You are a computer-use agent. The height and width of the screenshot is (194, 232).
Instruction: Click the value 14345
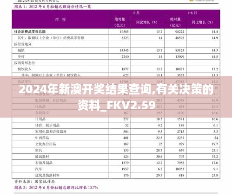pyautogui.click(x=124, y=50)
